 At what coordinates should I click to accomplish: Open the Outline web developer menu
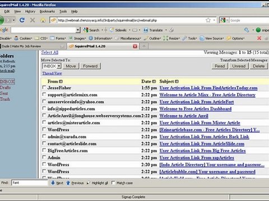point(152,39)
